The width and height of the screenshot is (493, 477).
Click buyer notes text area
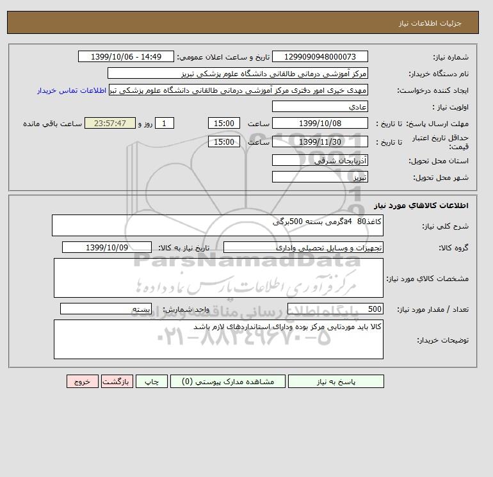[218, 339]
